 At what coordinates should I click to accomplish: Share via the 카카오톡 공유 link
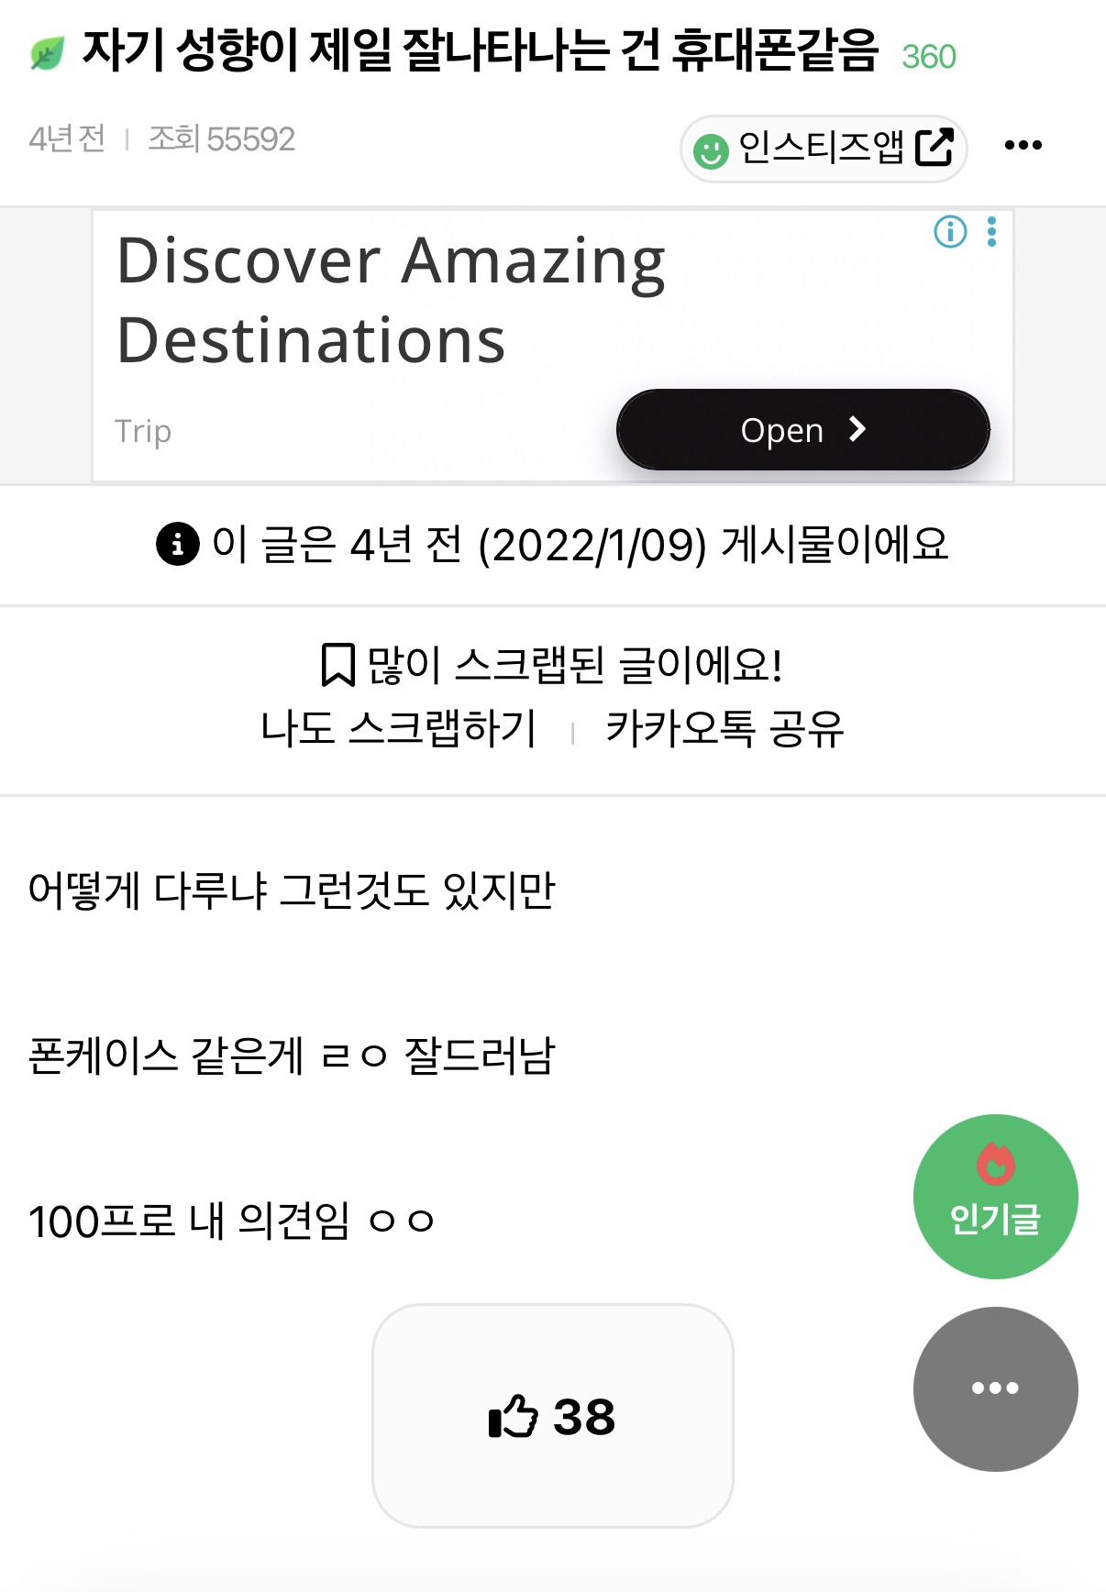pos(724,730)
